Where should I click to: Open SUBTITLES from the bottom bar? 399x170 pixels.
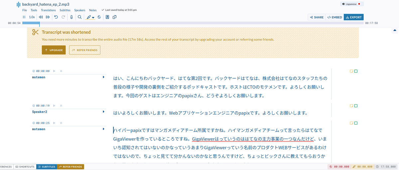[47, 167]
